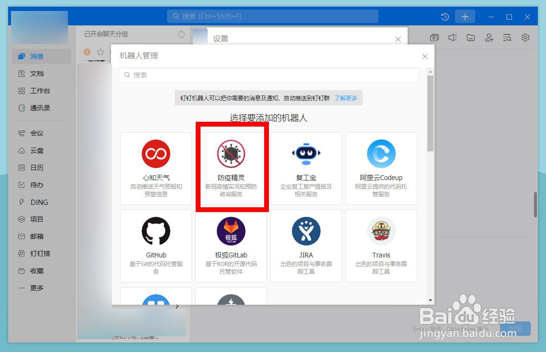The width and height of the screenshot is (546, 352).
Task: Click the 邮箱 mail icon in sidebar
Action: [x=22, y=236]
